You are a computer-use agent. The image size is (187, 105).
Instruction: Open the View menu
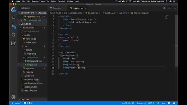(x=43, y=1)
